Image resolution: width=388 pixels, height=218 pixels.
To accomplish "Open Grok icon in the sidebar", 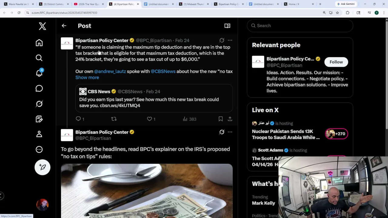I will (39, 104).
